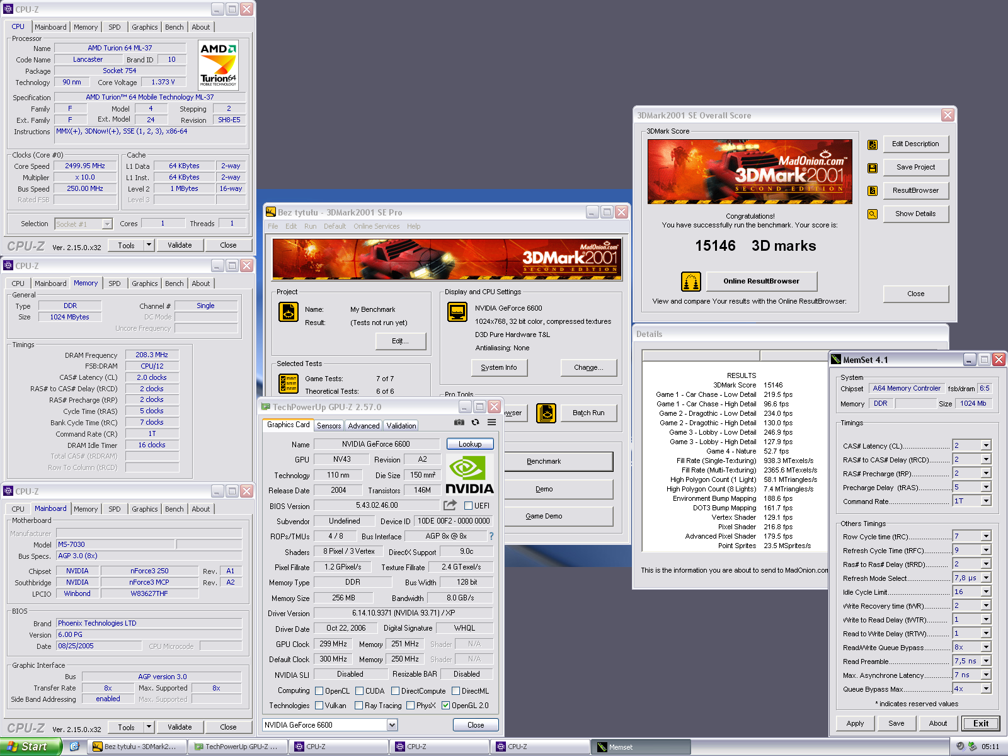Click the Edit Description icon in 3DMark score
The image size is (1008, 756).
(x=873, y=144)
